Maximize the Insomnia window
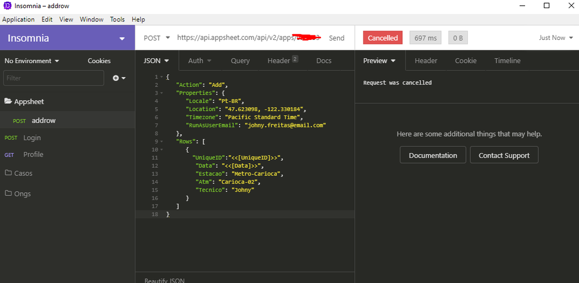579x283 pixels. [x=547, y=6]
